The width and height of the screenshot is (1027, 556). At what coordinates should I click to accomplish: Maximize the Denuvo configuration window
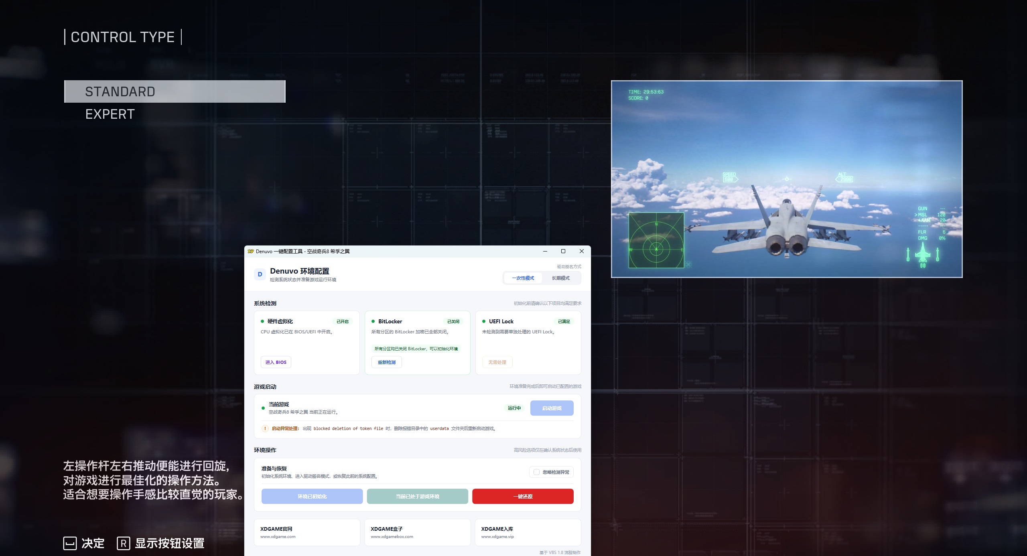click(x=563, y=252)
